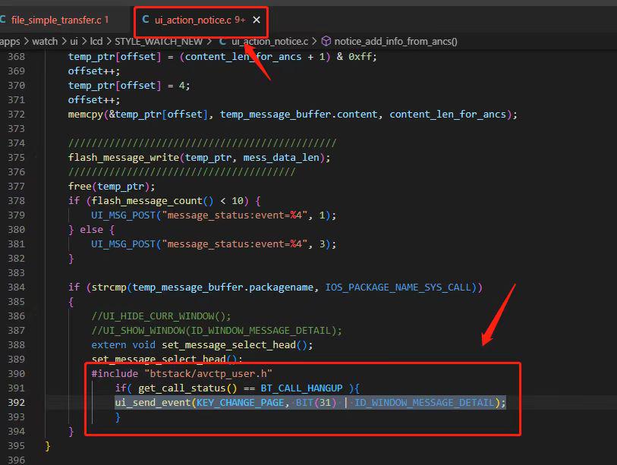Click the C file icon in the breadcrumb path
The width and height of the screenshot is (617, 465).
coord(222,41)
